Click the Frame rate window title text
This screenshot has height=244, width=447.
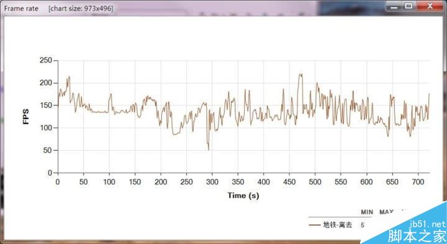pos(21,8)
